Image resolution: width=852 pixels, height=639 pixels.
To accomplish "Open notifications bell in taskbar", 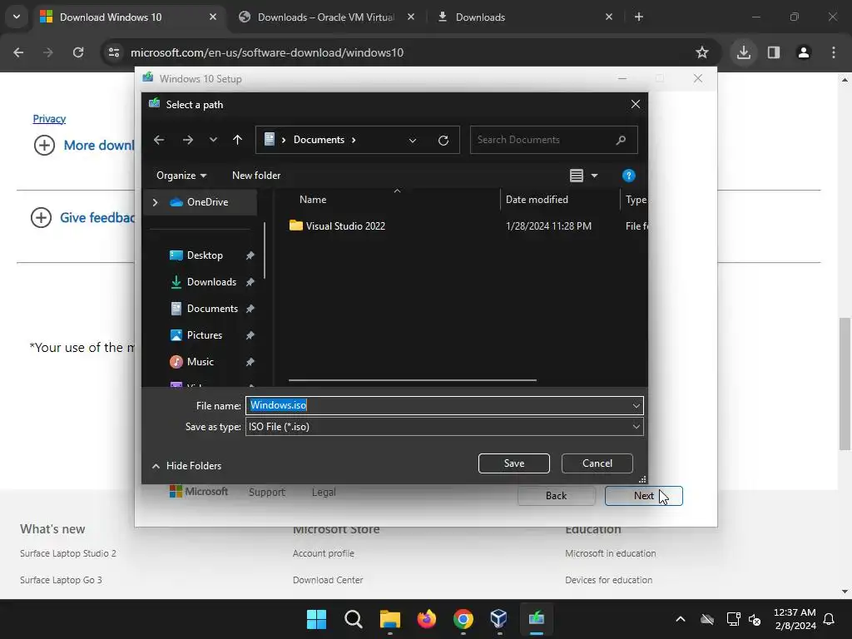I will pyautogui.click(x=830, y=619).
